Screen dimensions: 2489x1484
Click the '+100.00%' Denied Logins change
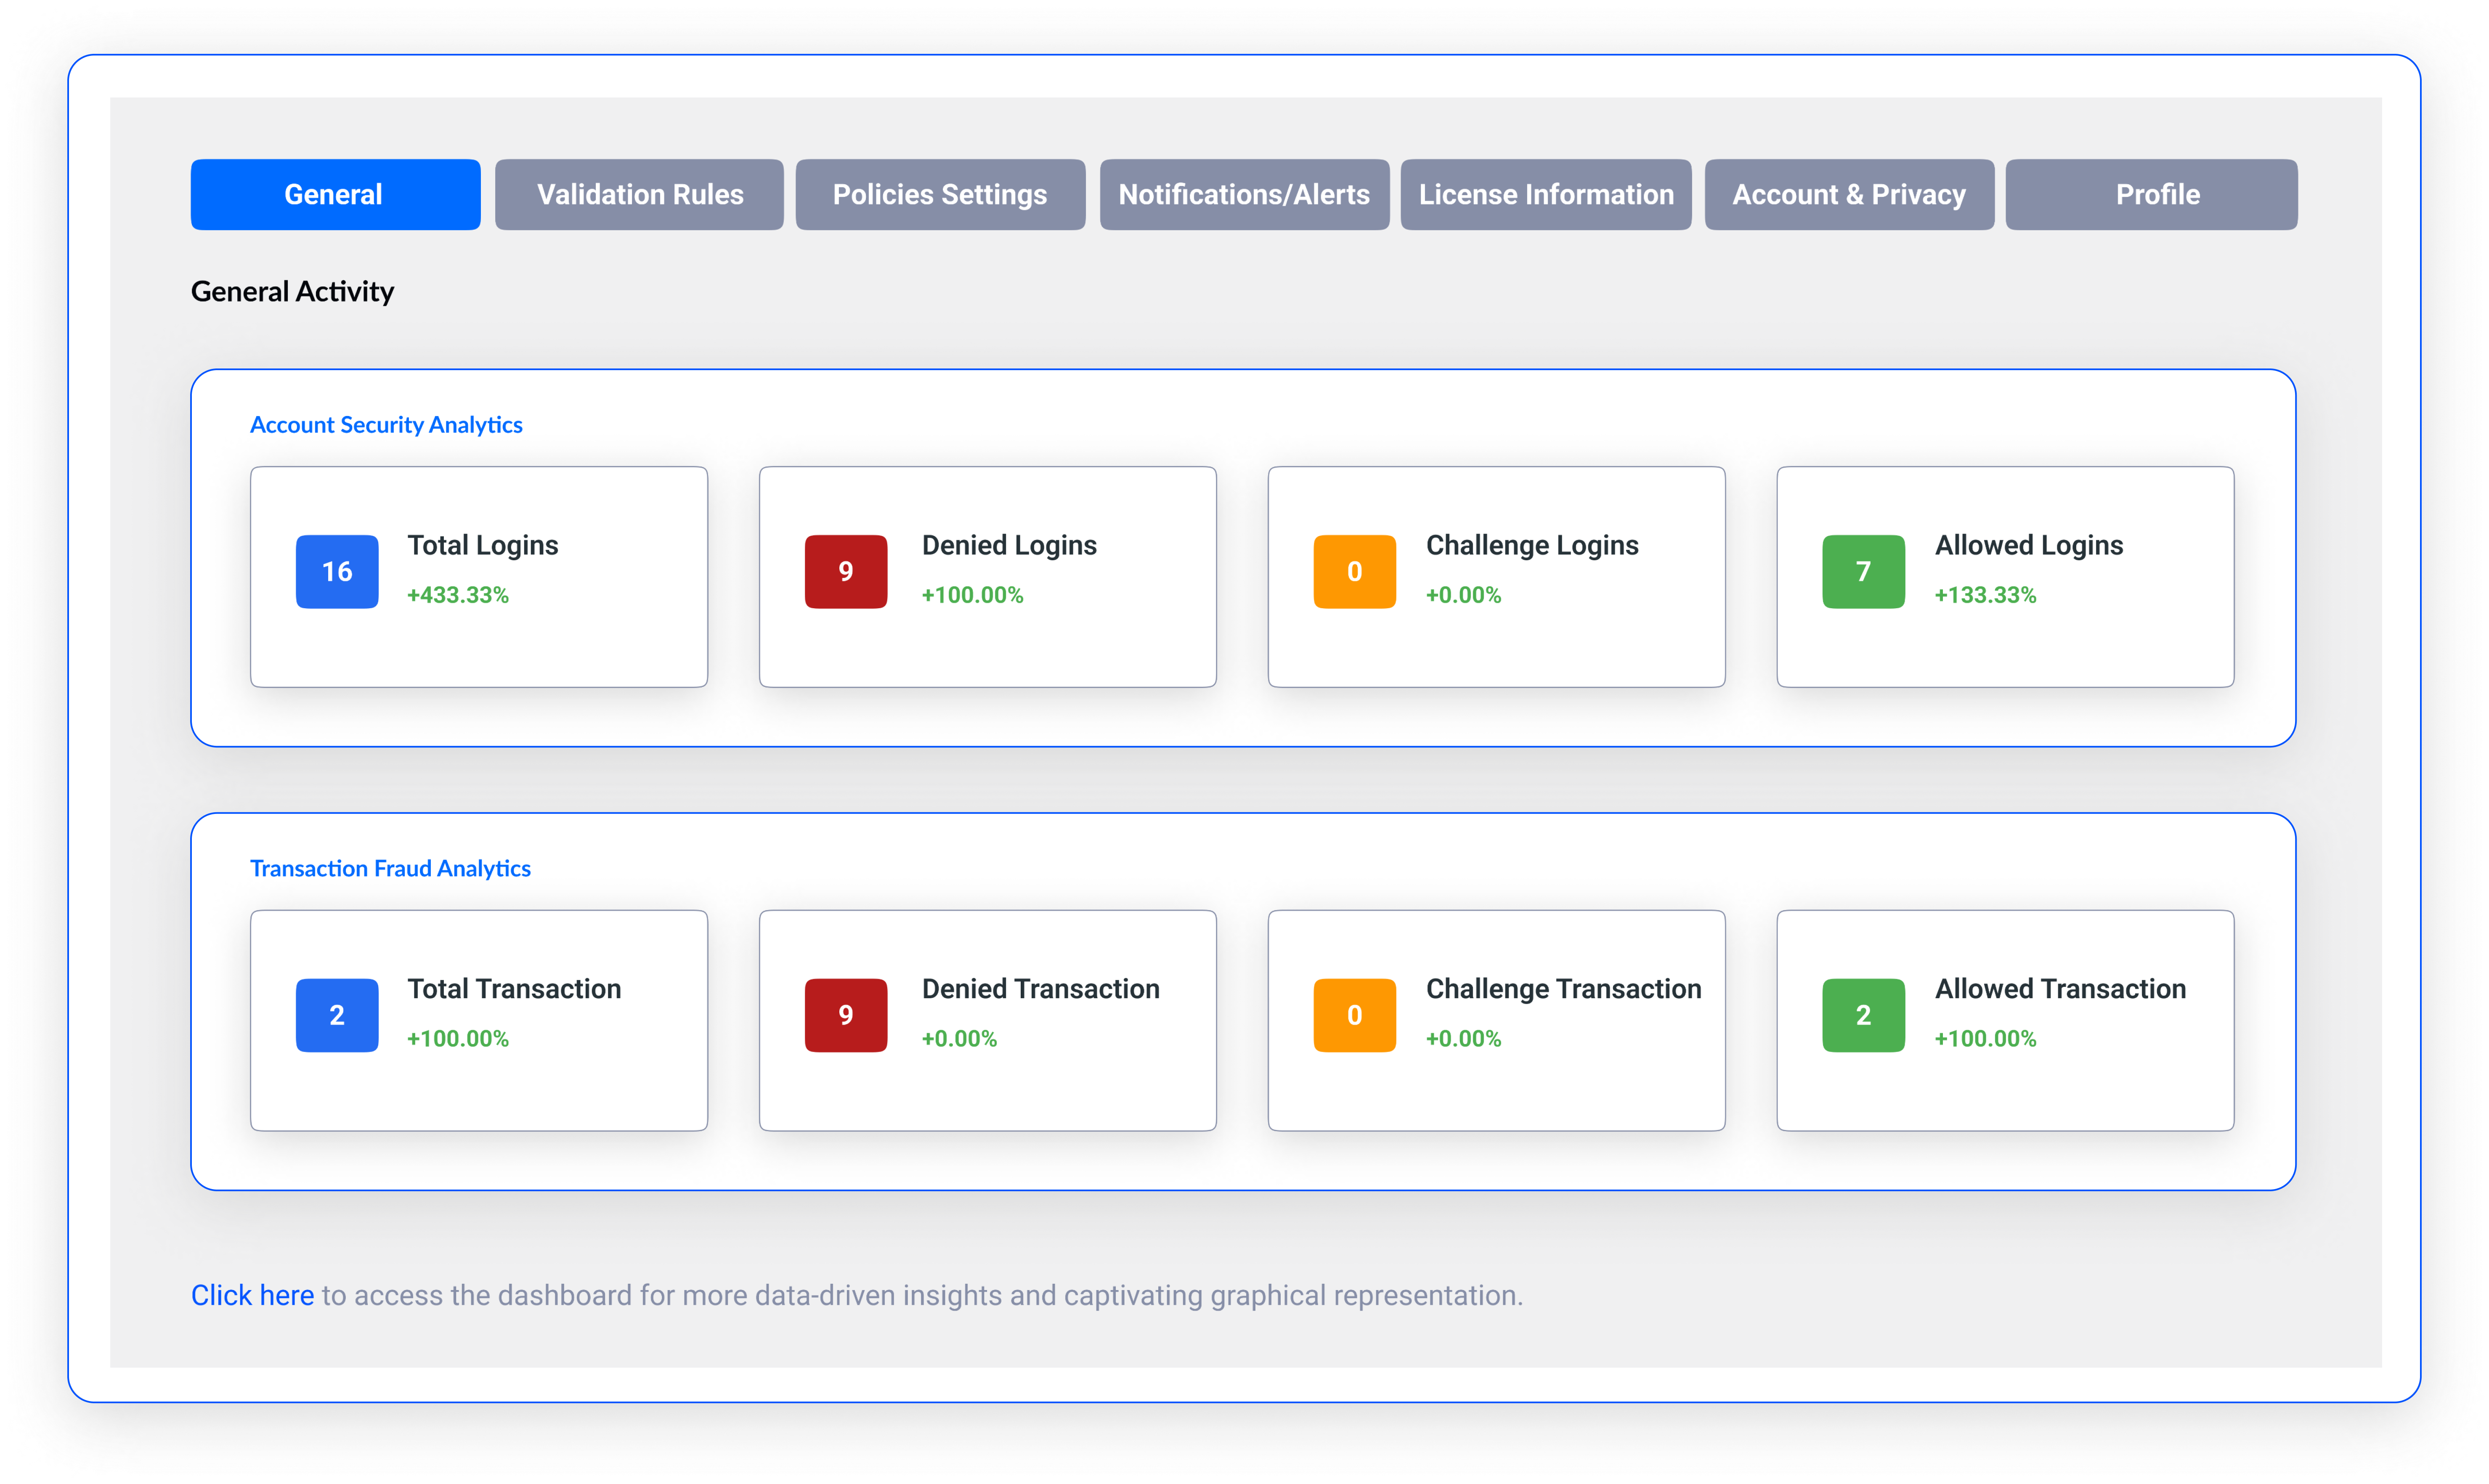pyautogui.click(x=973, y=595)
